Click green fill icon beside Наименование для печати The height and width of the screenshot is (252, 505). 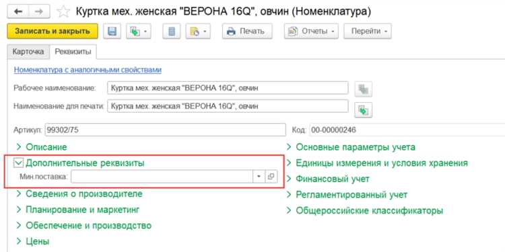click(364, 110)
